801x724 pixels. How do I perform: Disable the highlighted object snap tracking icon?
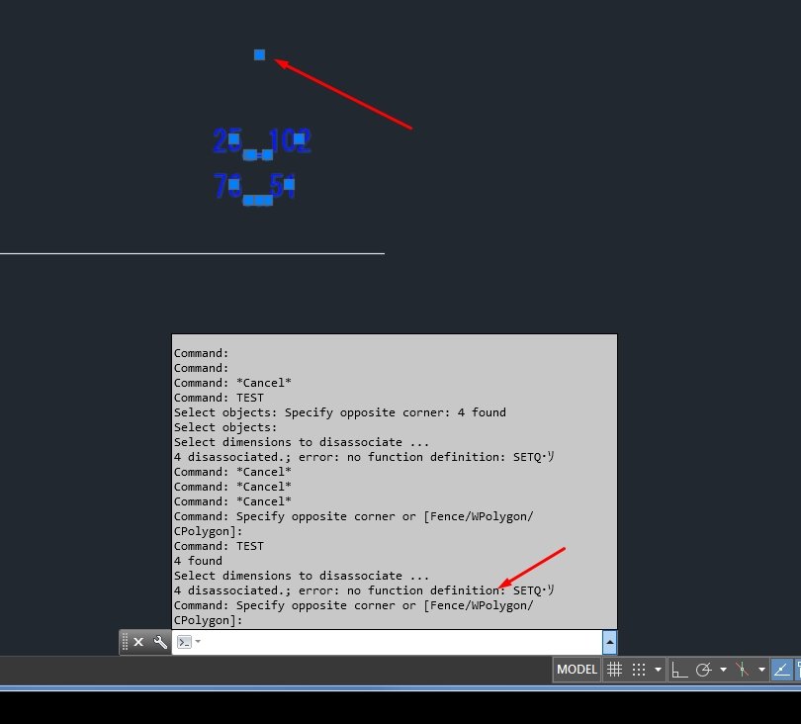point(781,670)
